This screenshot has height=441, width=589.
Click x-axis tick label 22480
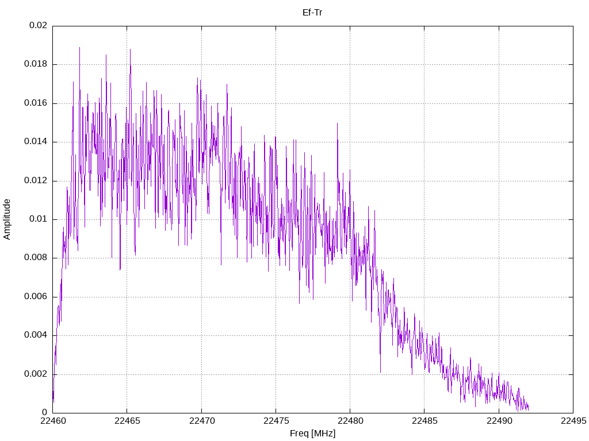click(350, 421)
